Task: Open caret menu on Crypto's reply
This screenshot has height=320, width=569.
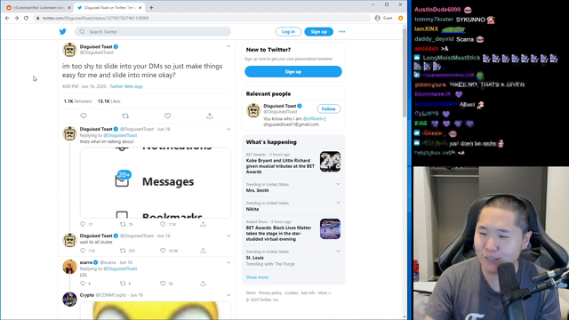Action: coord(228,295)
